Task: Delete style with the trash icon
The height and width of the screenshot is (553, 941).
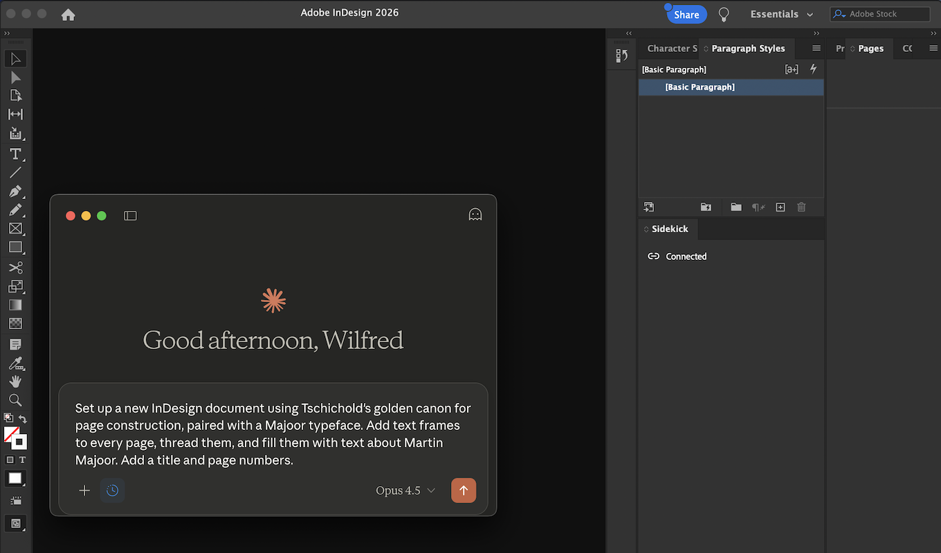Action: [x=801, y=207]
